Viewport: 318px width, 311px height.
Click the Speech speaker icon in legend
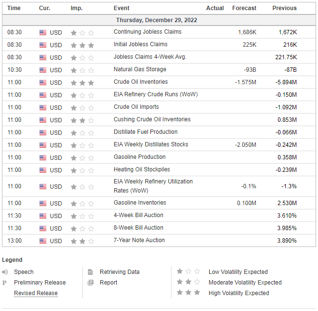[5, 272]
